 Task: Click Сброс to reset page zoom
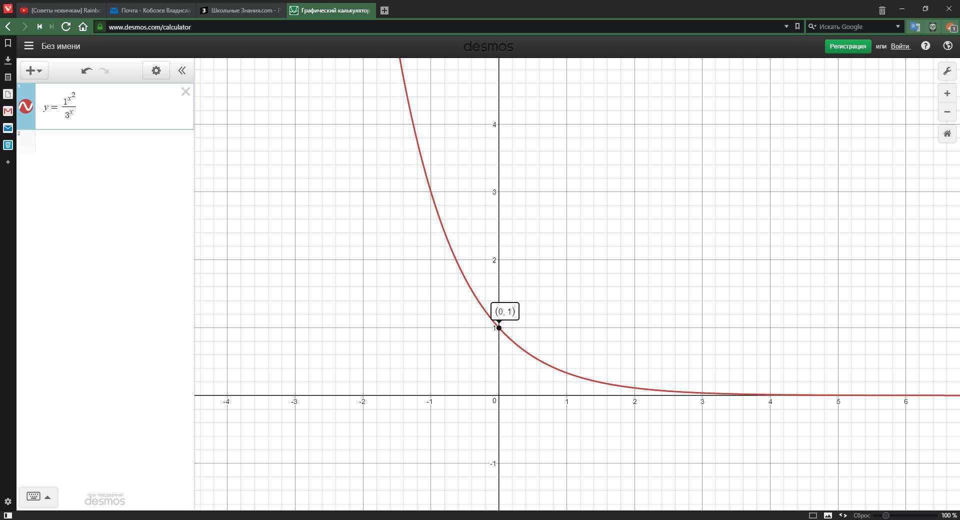861,515
